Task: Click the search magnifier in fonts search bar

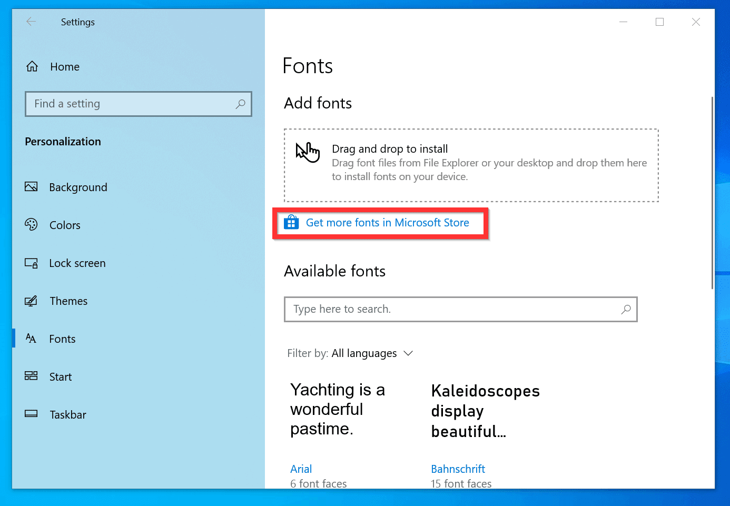Action: (626, 310)
